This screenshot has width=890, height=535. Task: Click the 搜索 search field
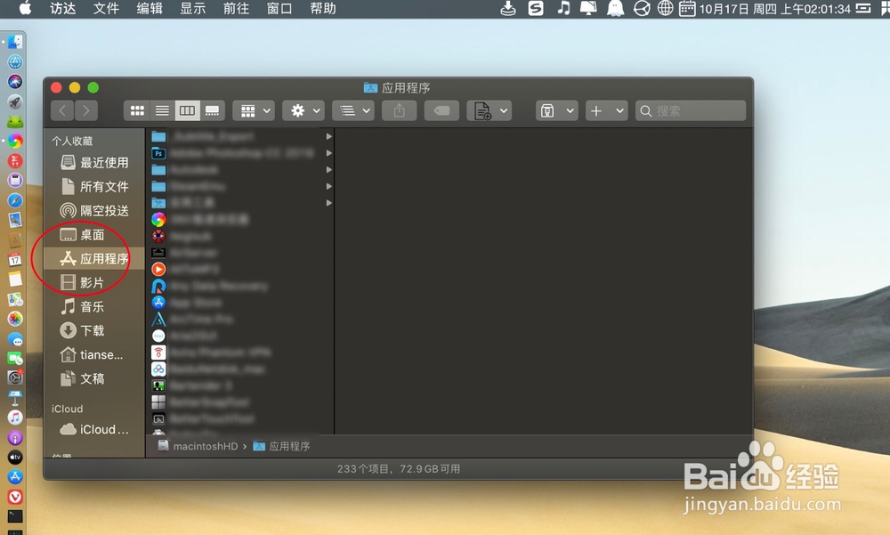(x=691, y=110)
